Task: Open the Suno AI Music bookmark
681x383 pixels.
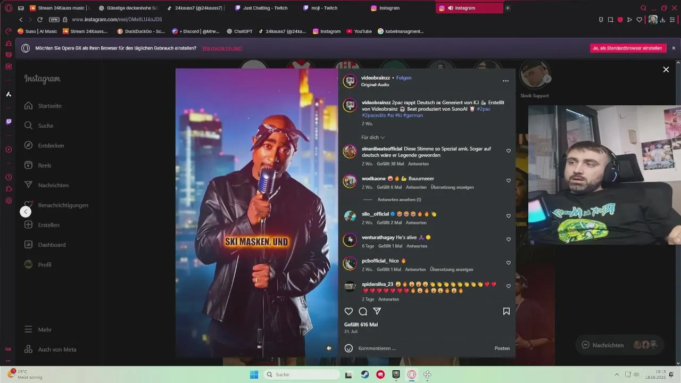Action: click(x=37, y=31)
